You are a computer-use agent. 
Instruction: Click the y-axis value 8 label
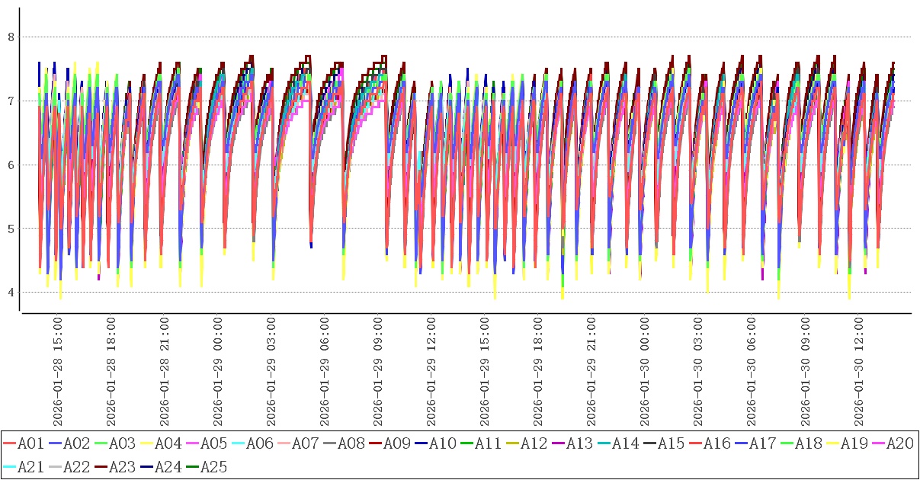point(11,37)
